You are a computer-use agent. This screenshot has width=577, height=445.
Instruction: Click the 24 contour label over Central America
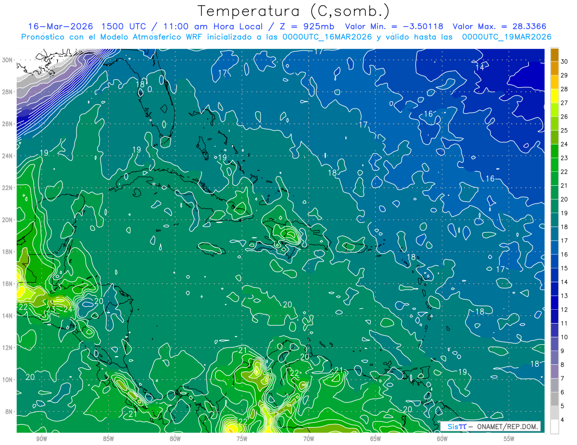(x=68, y=310)
